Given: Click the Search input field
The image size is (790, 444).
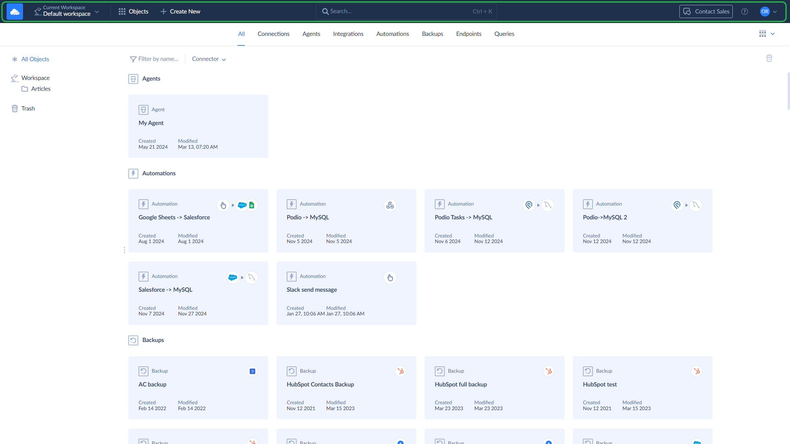Looking at the screenshot, I should pyautogui.click(x=406, y=12).
